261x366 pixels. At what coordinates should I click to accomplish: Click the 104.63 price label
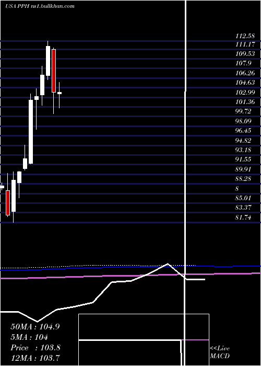(x=245, y=83)
